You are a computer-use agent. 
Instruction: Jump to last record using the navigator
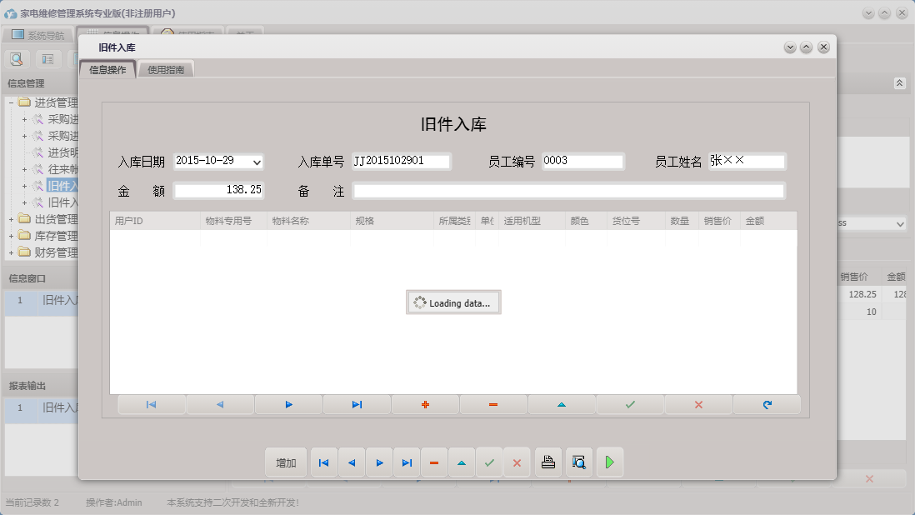click(x=357, y=404)
